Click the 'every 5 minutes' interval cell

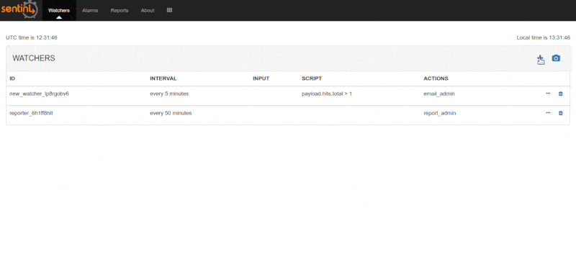coord(169,94)
